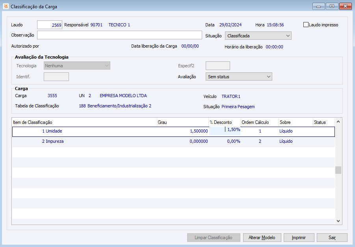The height and width of the screenshot is (247, 355).
Task: Close the Classificação da Carga window
Action: click(345, 6)
